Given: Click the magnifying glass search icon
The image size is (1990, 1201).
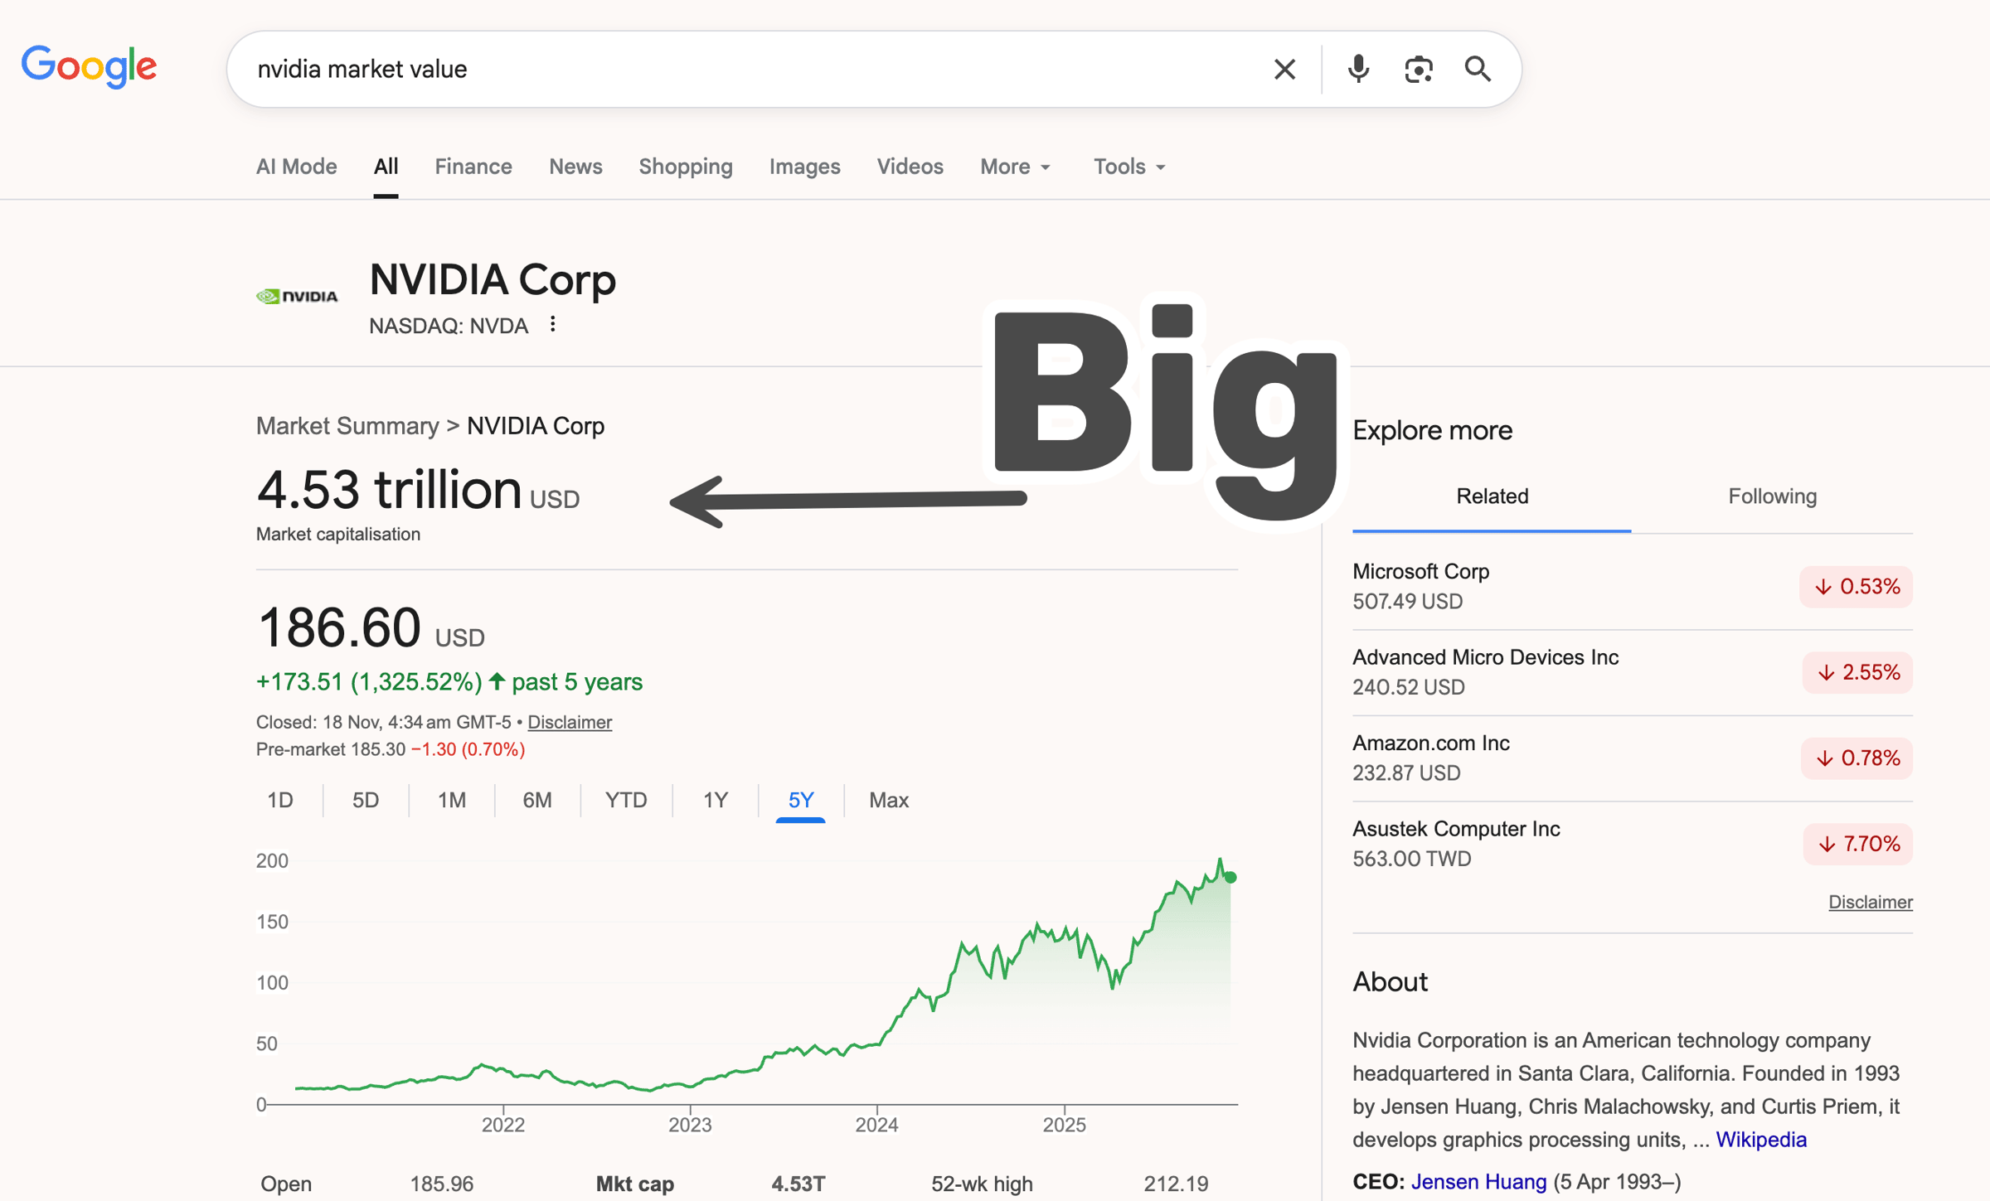Looking at the screenshot, I should click(1478, 70).
